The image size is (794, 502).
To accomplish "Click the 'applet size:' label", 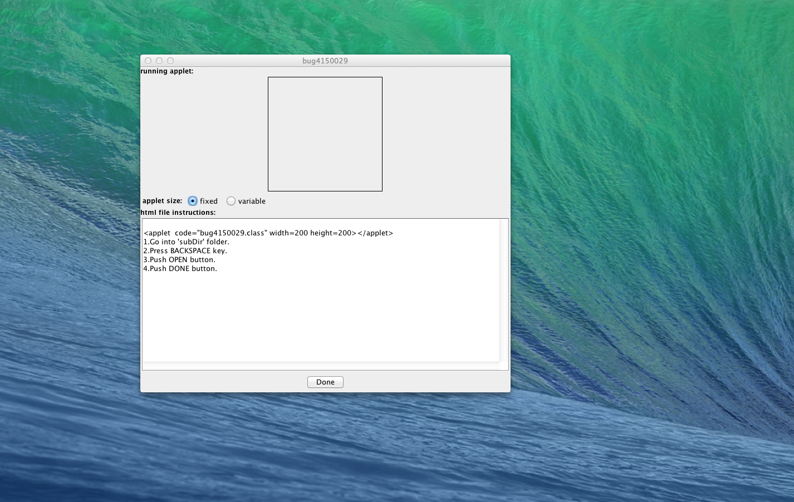I will click(162, 201).
